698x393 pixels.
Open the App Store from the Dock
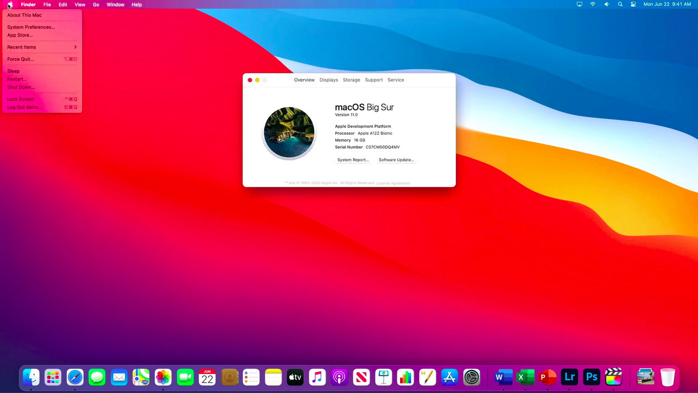pyautogui.click(x=449, y=377)
